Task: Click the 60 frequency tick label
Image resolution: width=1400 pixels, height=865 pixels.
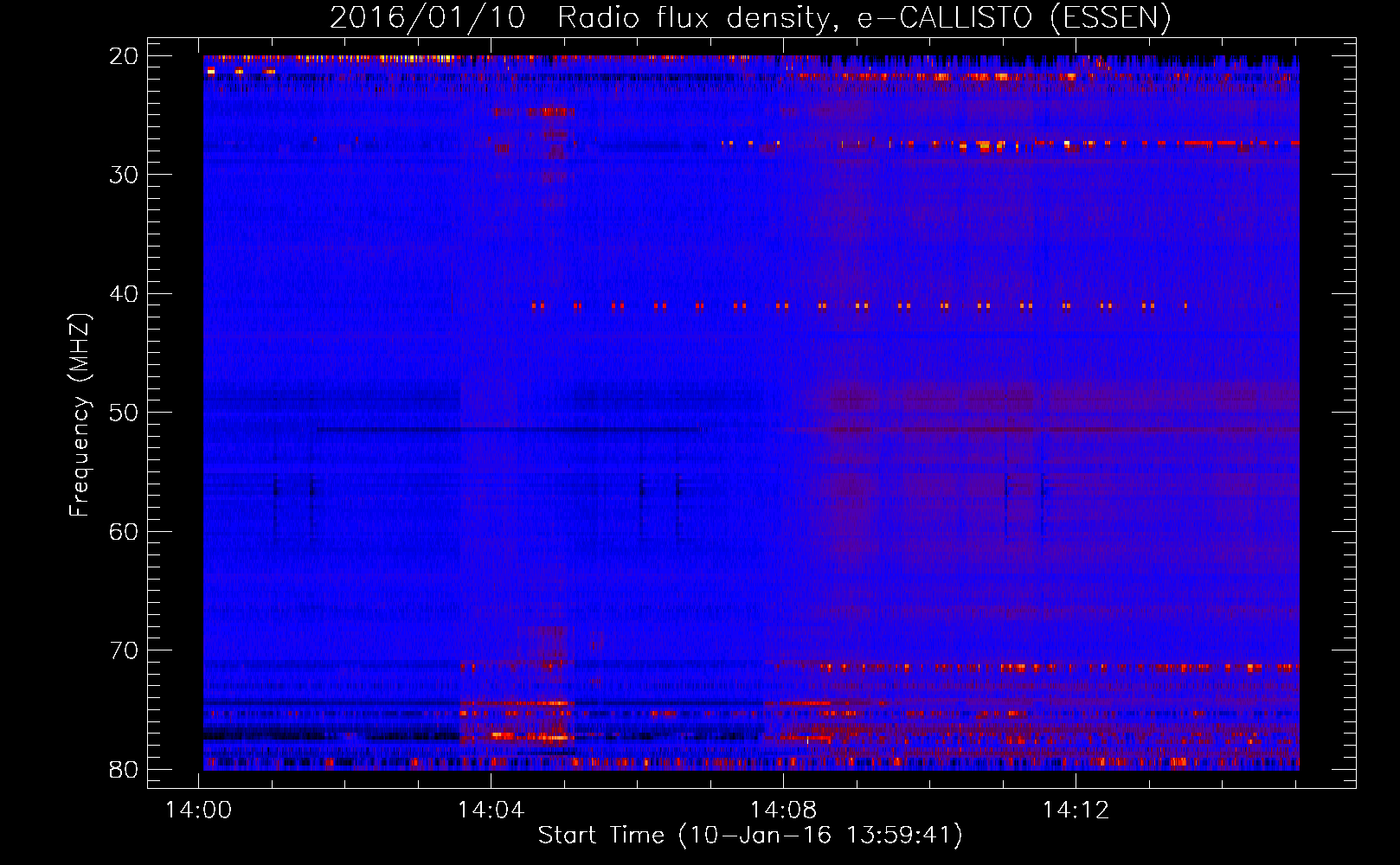Action: point(125,532)
